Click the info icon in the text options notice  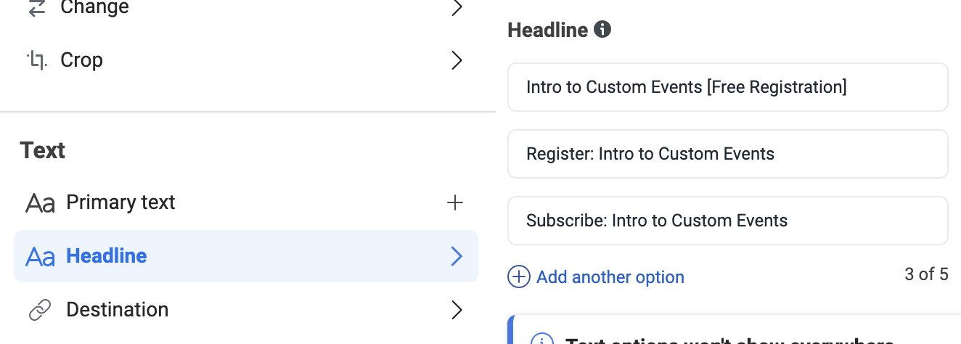(x=542, y=340)
